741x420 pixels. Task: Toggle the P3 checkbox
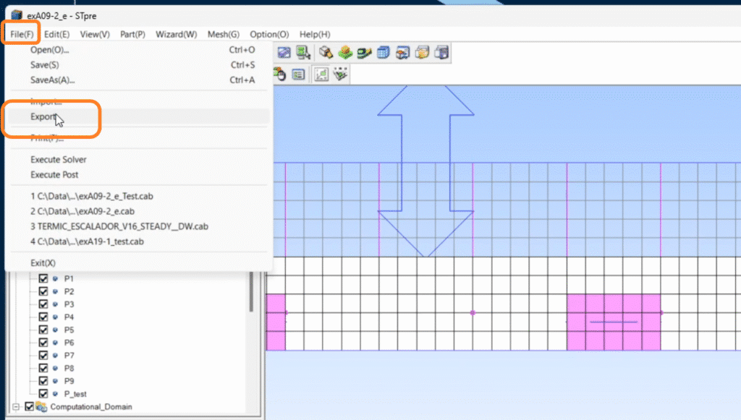pyautogui.click(x=43, y=304)
